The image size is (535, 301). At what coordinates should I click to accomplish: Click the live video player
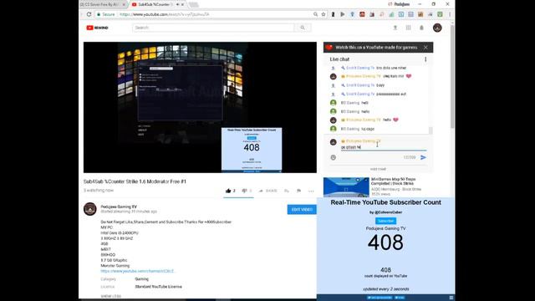[200, 107]
